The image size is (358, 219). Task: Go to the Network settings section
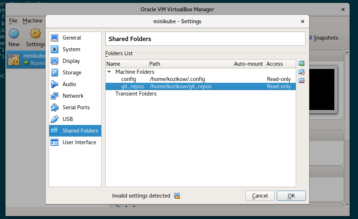point(73,96)
